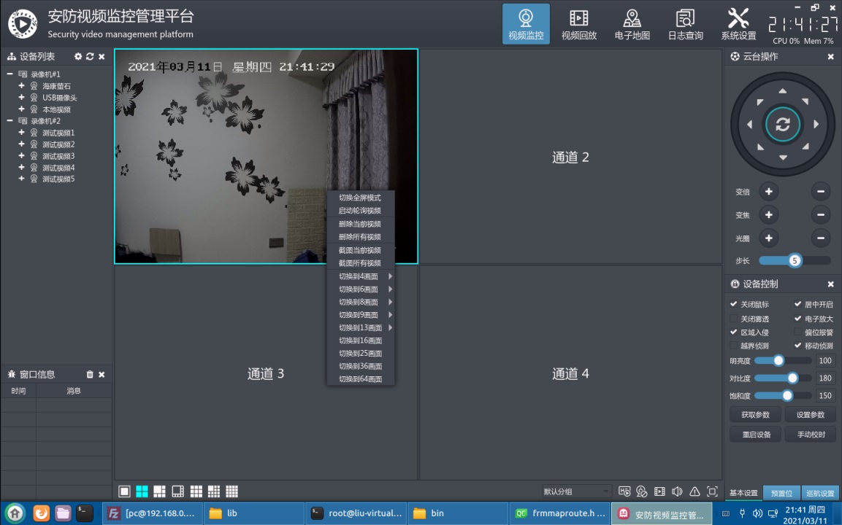Click the 重启设备 button
This screenshot has height=525, width=842.
pos(756,435)
